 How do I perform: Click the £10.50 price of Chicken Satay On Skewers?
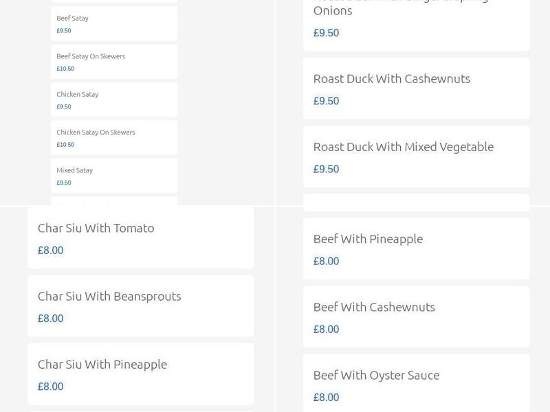click(65, 145)
